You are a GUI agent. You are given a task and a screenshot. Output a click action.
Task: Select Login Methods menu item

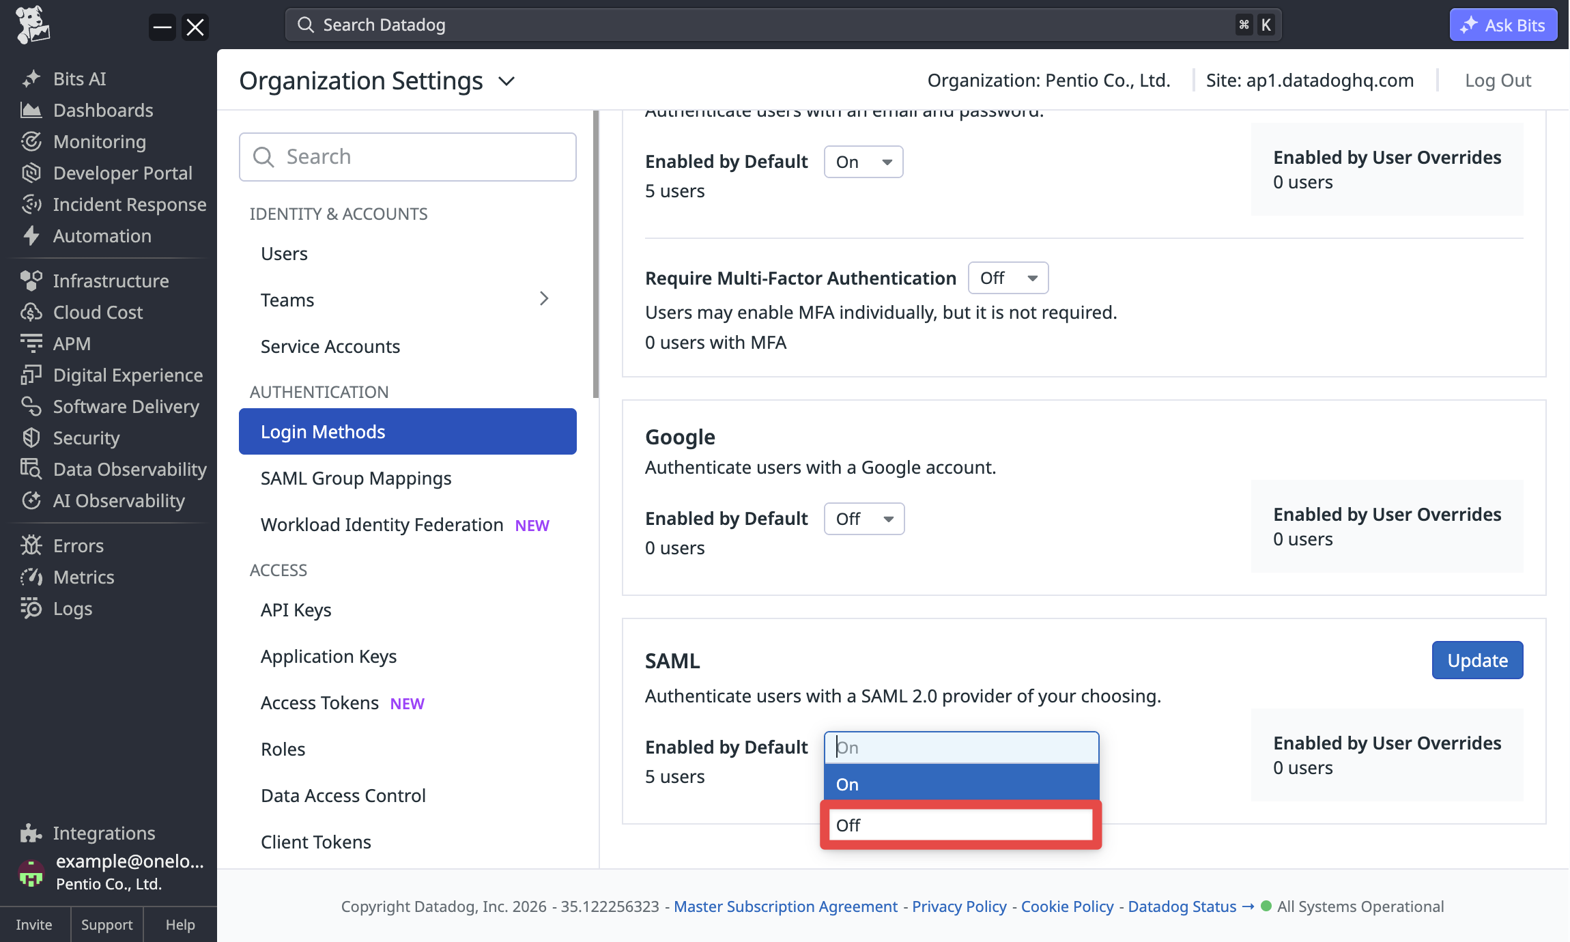408,431
